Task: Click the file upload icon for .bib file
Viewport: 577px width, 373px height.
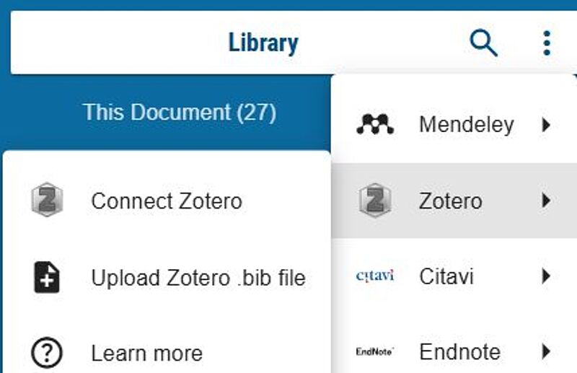Action: click(x=48, y=278)
